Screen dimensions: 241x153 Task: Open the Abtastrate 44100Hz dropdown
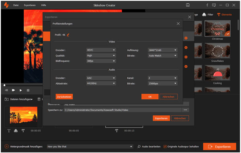pyautogui.click(x=101, y=83)
